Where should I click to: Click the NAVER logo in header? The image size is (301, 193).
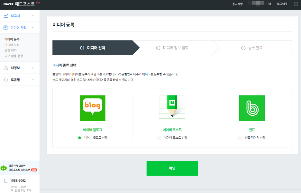coord(8,4)
